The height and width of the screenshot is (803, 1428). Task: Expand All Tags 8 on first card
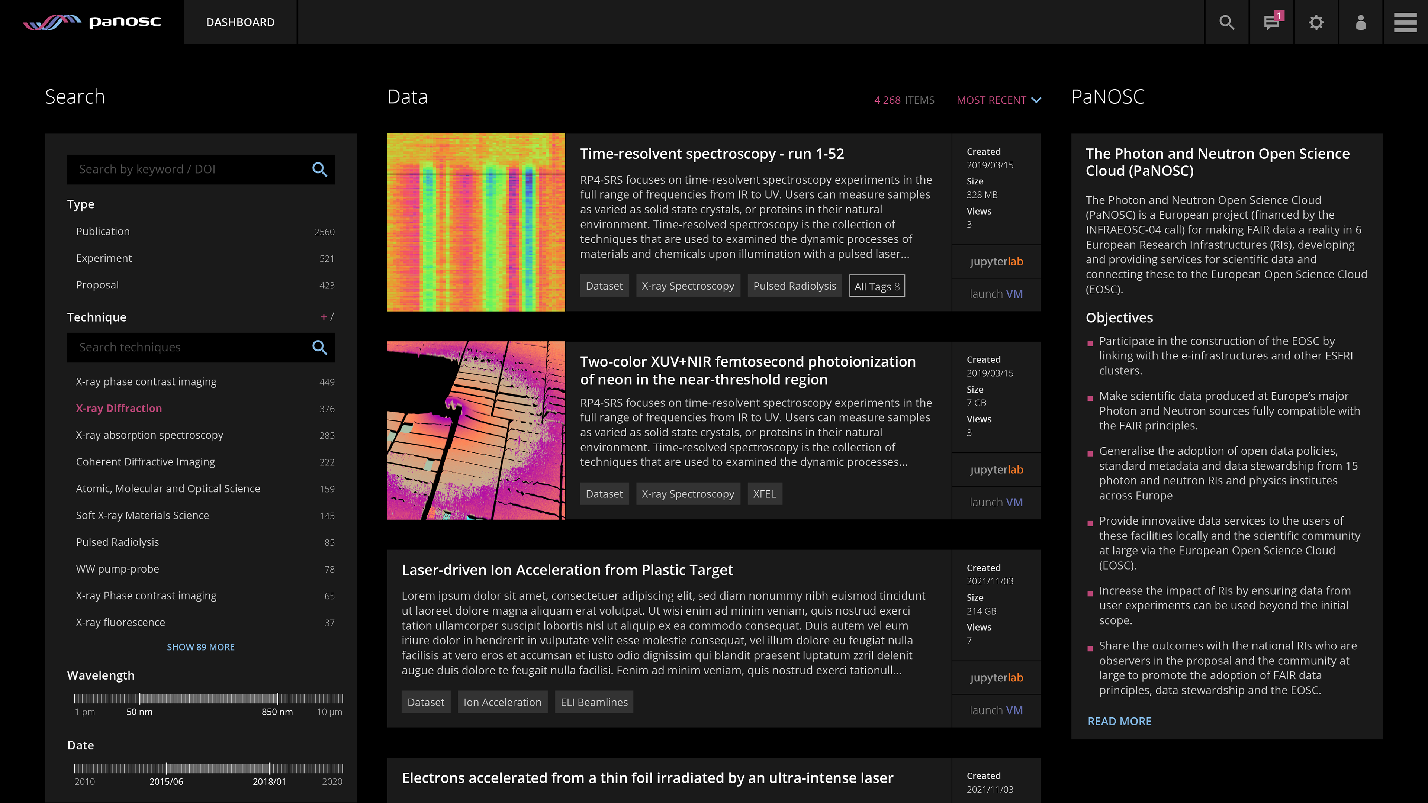tap(877, 286)
